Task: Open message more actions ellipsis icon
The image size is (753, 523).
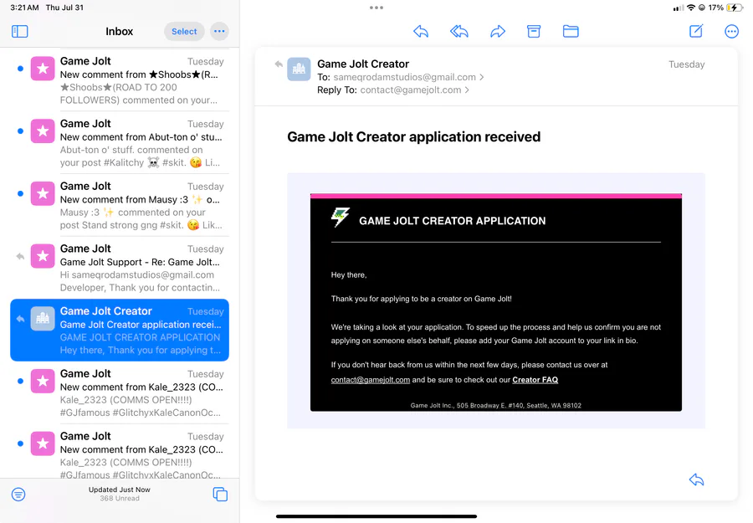Action: click(731, 31)
